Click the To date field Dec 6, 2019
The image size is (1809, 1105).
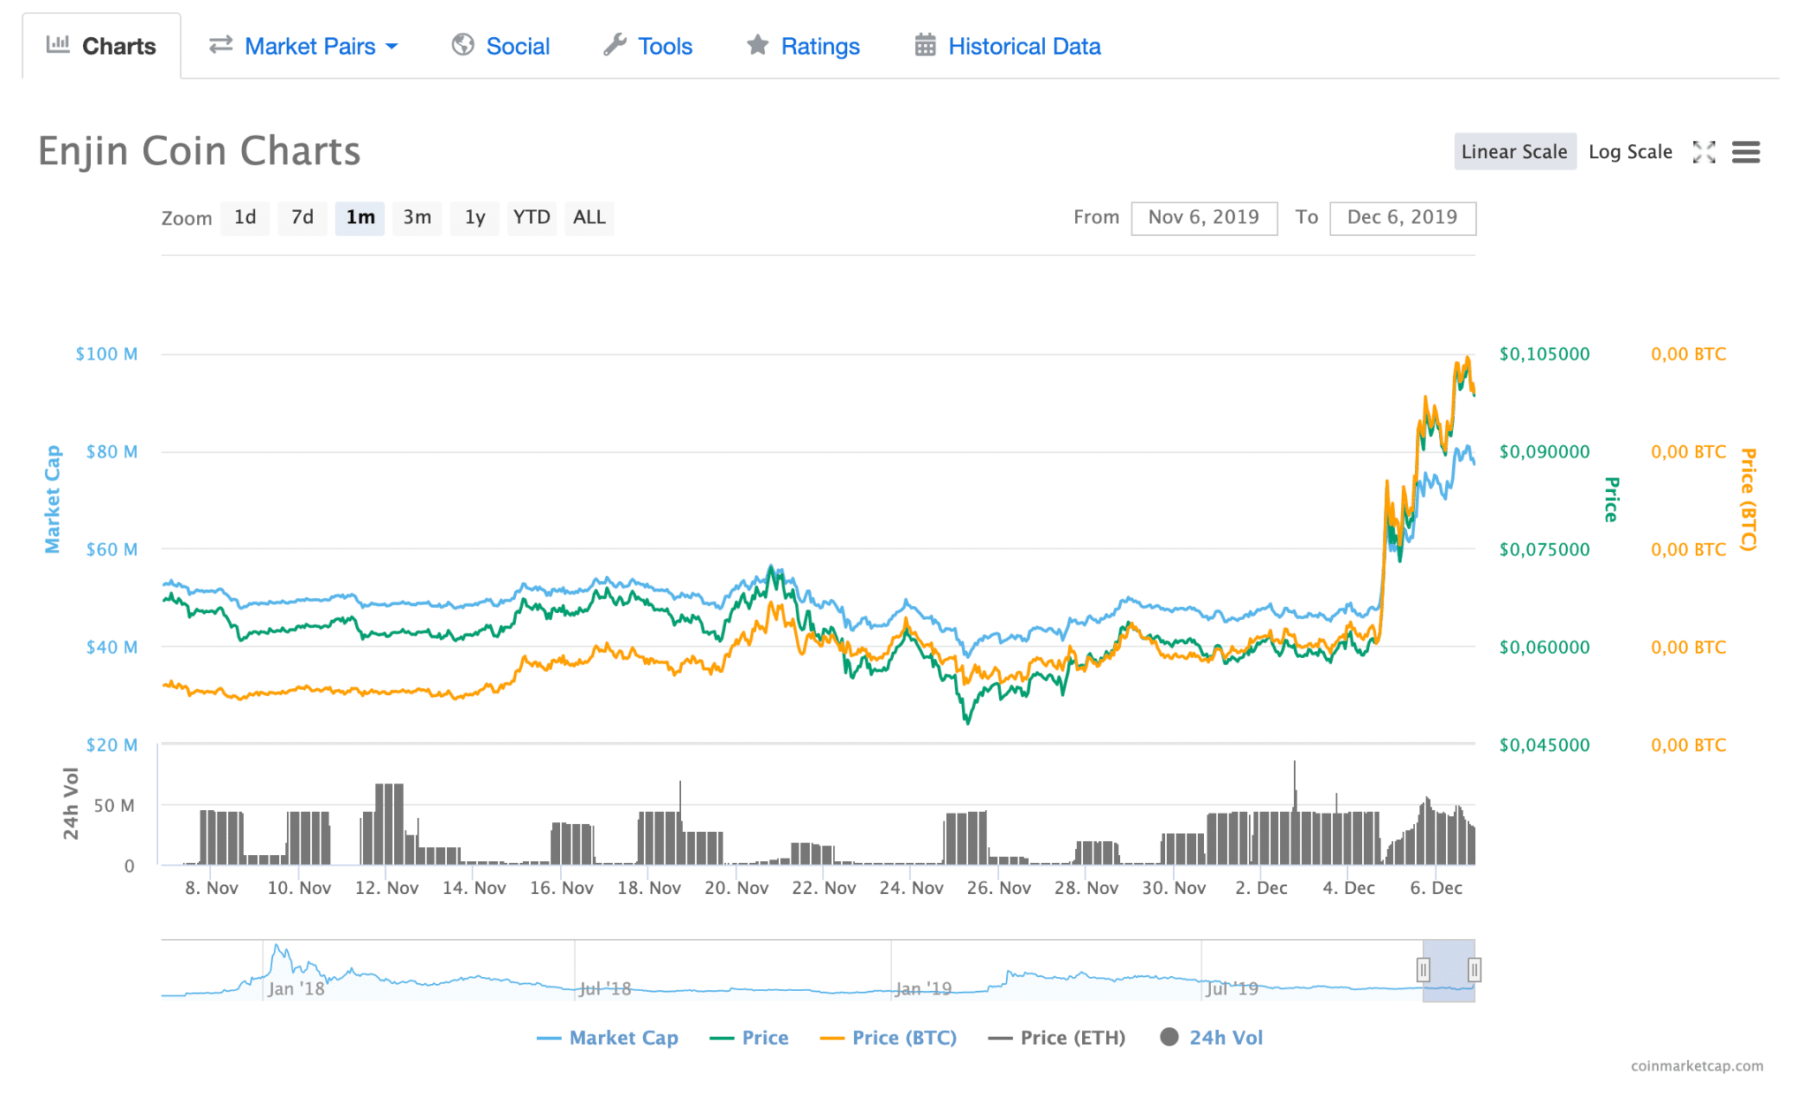pos(1402,217)
